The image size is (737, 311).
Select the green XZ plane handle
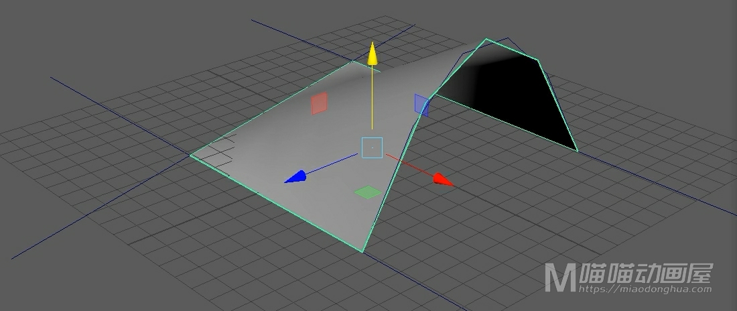368,192
